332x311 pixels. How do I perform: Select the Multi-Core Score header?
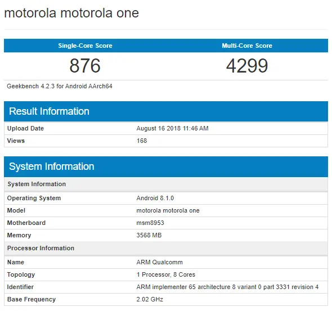(x=247, y=46)
